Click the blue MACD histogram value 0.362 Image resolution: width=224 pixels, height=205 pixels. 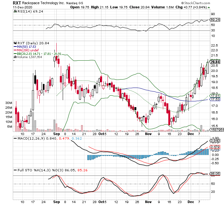tap(77, 138)
